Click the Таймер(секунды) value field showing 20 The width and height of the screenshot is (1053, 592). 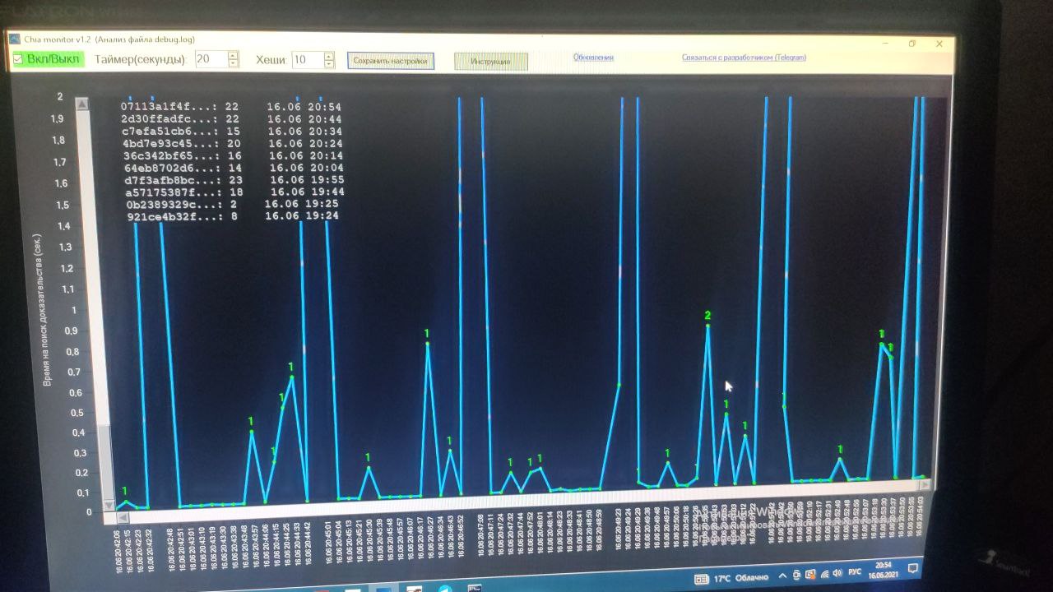coord(211,59)
